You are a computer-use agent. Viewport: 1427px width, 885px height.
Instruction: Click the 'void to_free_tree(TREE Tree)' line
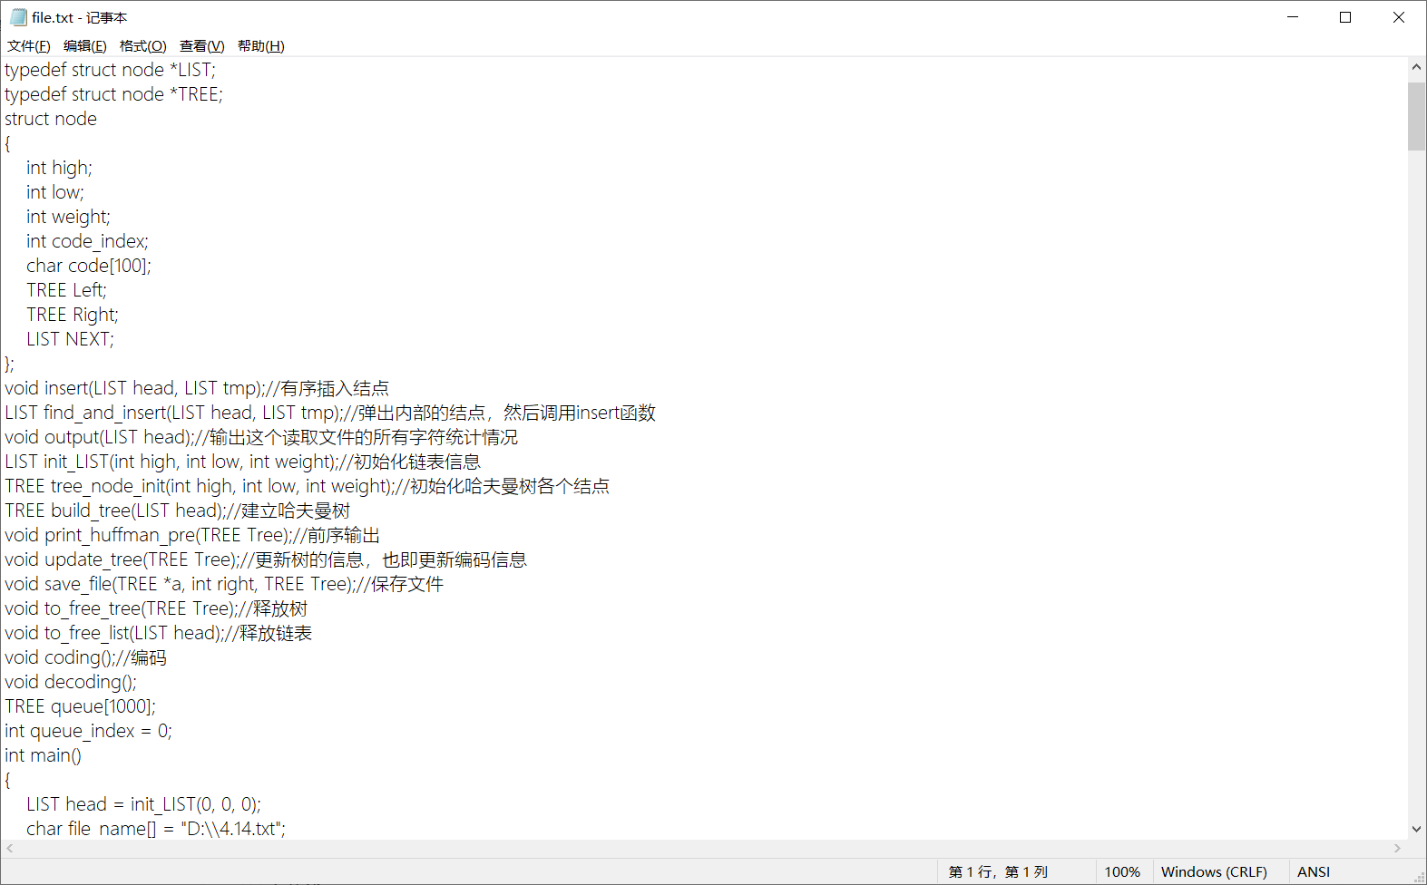156,608
